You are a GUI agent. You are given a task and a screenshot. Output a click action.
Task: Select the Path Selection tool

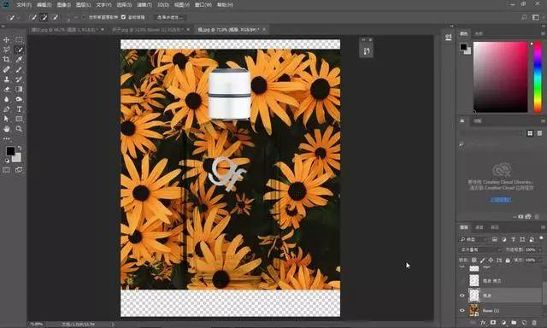click(x=6, y=119)
